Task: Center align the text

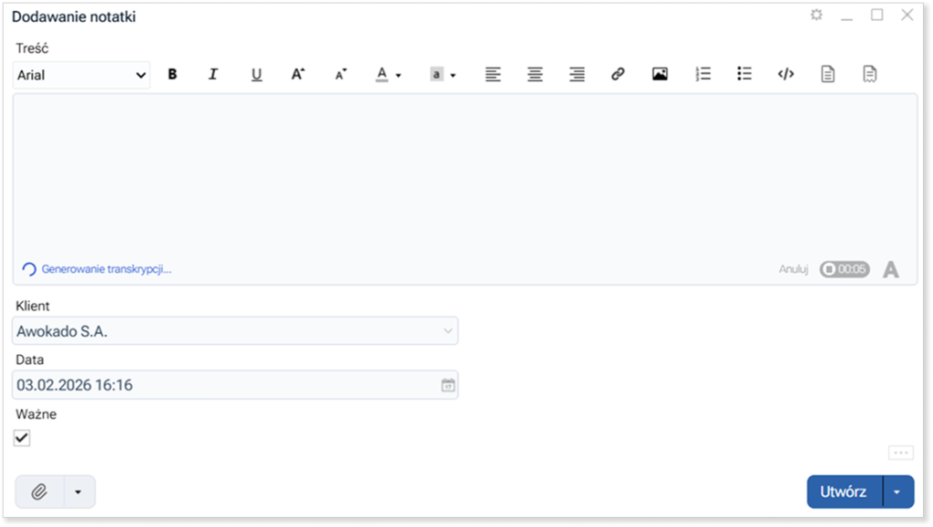Action: tap(535, 75)
